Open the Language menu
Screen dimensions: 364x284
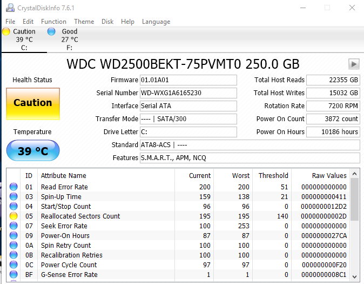pos(156,22)
